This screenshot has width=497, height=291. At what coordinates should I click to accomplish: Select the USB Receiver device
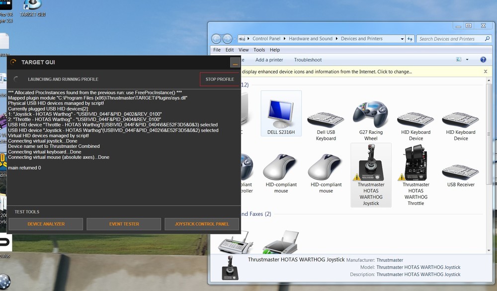(461, 175)
